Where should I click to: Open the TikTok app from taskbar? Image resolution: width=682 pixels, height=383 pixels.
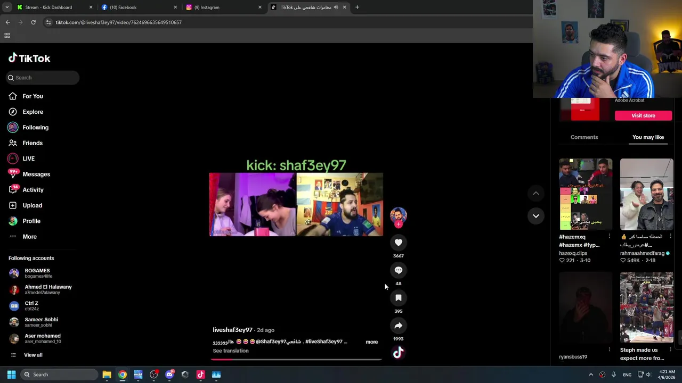click(x=200, y=374)
